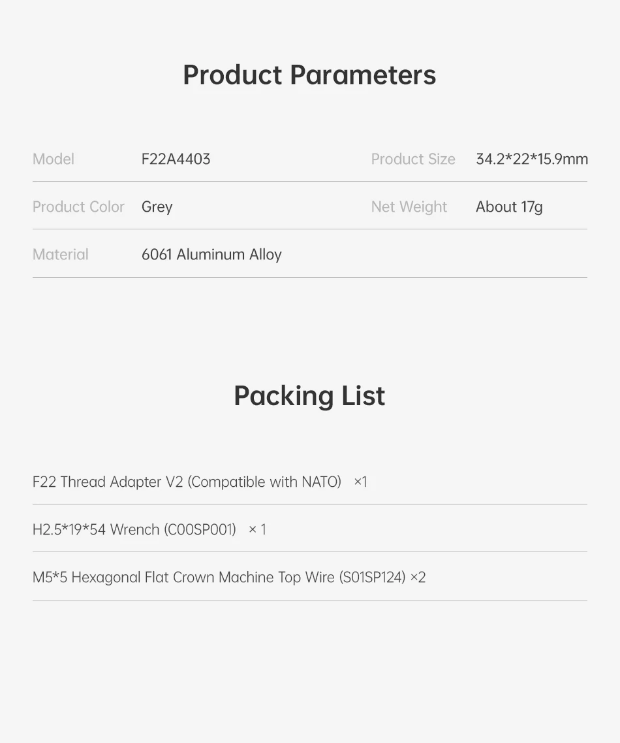Select the S01SP124 part code

tap(372, 577)
